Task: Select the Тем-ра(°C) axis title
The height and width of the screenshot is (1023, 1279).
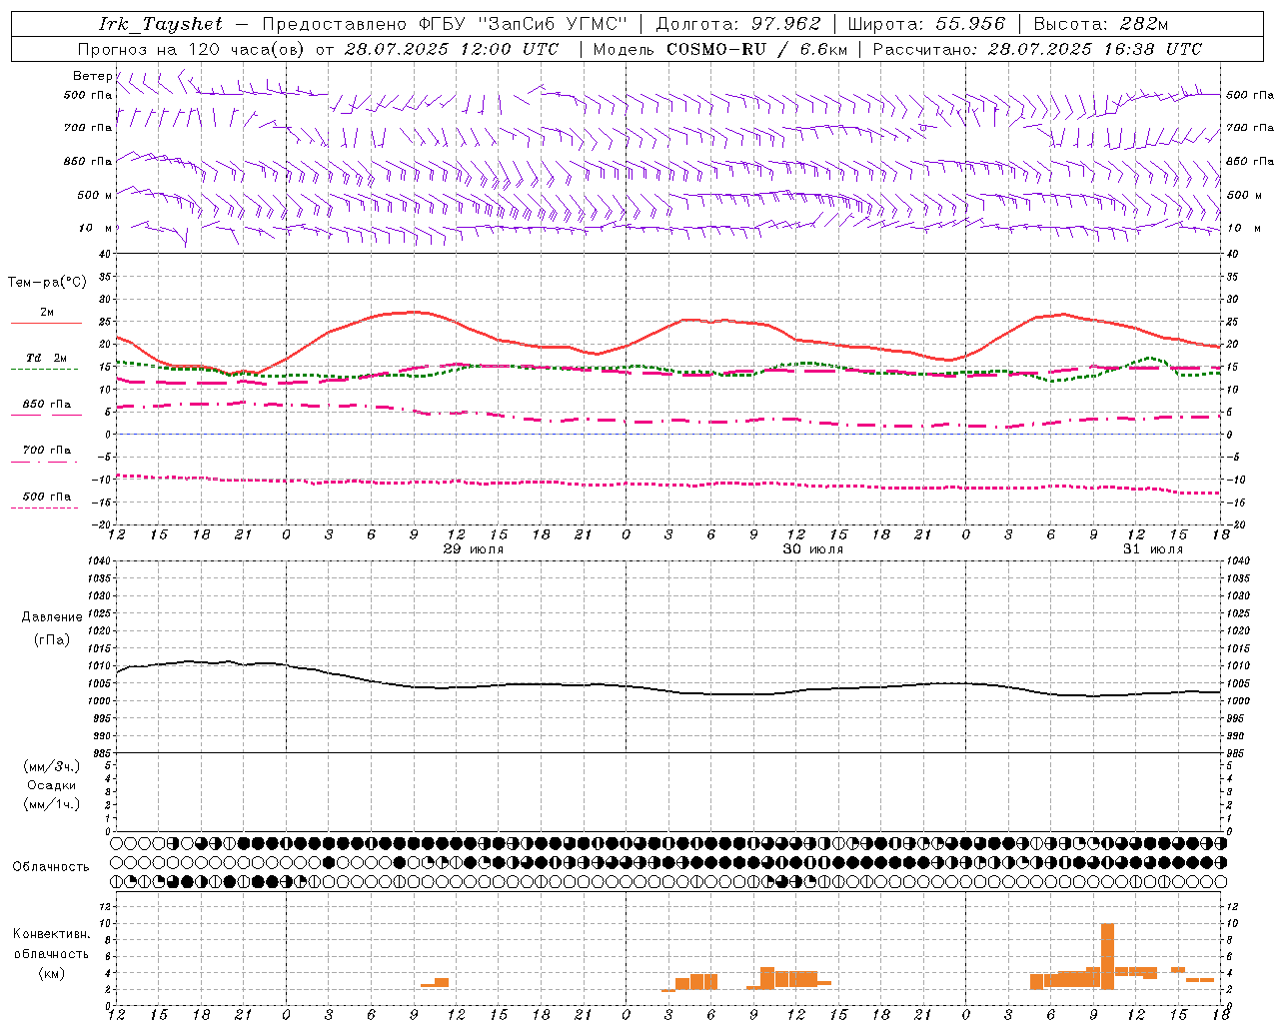Action: (x=47, y=283)
